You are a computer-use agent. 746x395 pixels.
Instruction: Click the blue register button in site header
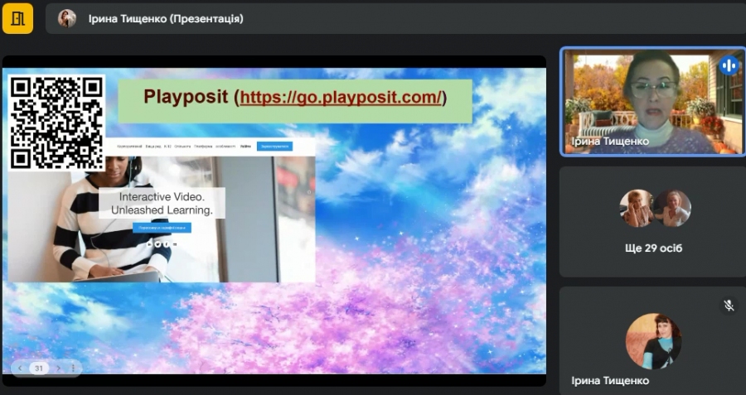(x=275, y=147)
